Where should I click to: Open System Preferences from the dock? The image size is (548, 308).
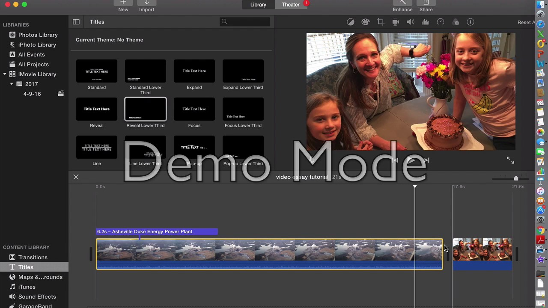(x=540, y=220)
